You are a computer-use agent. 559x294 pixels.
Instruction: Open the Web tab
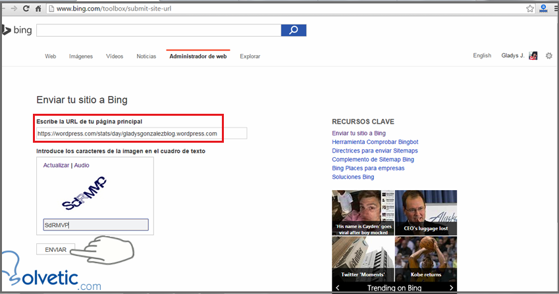click(x=50, y=57)
